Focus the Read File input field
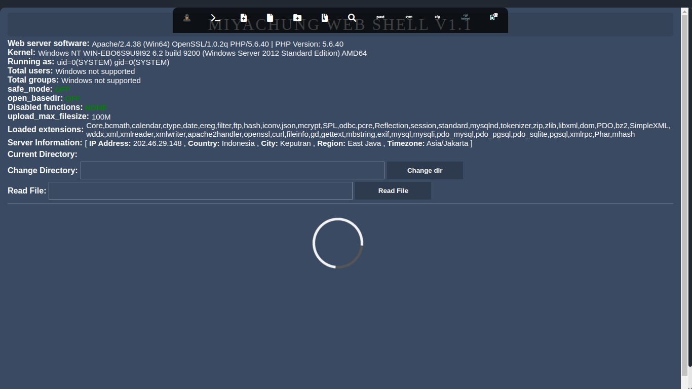The image size is (692, 389). (201, 191)
